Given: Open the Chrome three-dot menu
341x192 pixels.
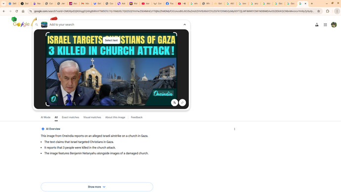Looking at the screenshot, I should click(337, 11).
